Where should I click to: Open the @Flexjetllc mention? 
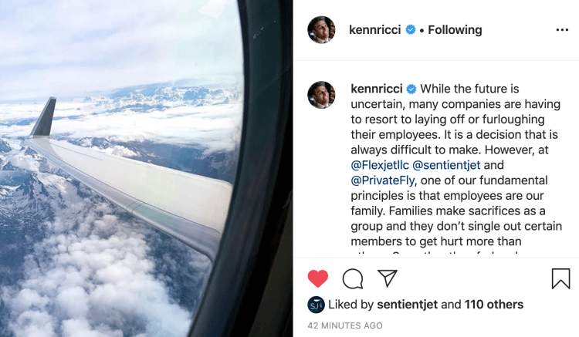[x=380, y=165]
